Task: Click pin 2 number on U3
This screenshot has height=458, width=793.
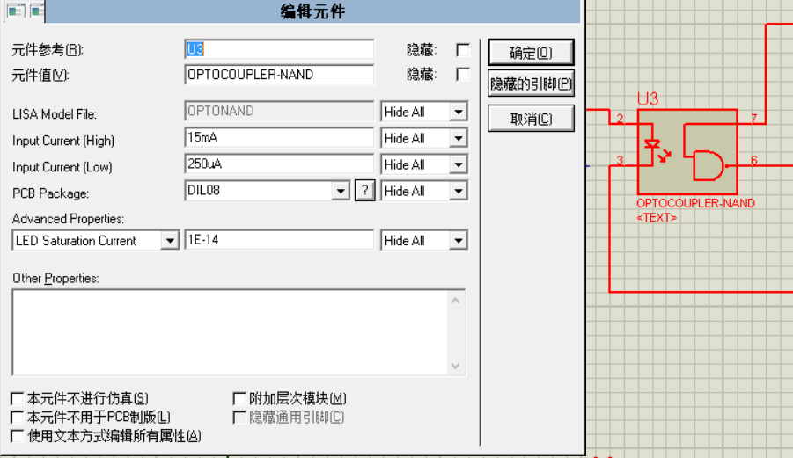Action: (x=620, y=120)
